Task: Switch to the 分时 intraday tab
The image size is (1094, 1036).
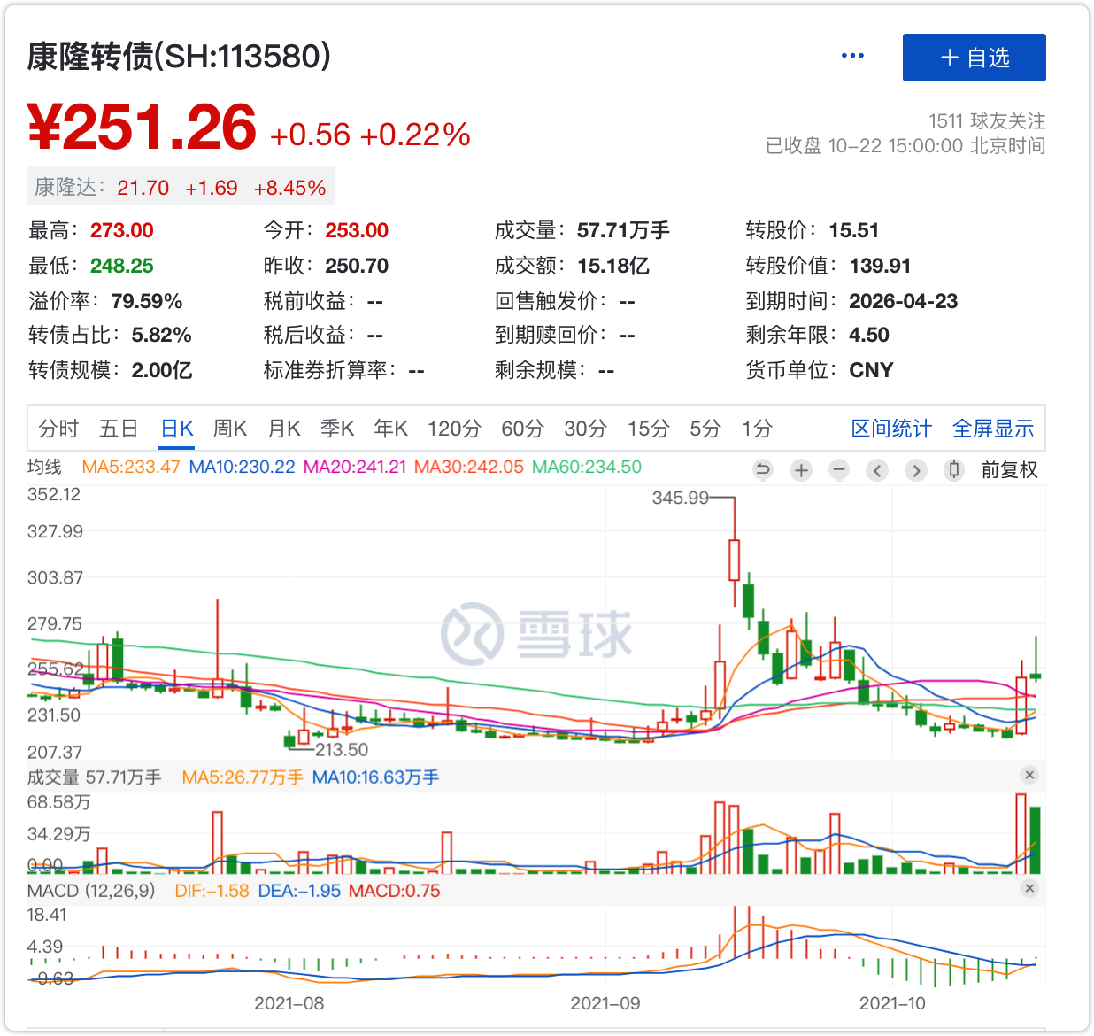Action: [x=58, y=429]
